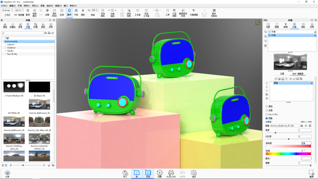
Task: Select the Sun & Sky radio button
Action: [267, 114]
